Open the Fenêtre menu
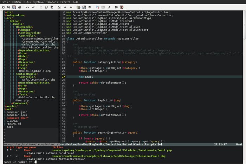This screenshot has width=246, height=164. (x=65, y=2)
